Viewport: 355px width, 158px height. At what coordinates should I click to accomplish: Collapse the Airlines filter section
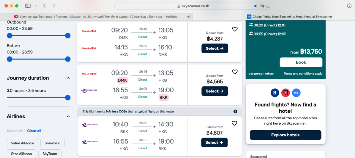point(68,117)
